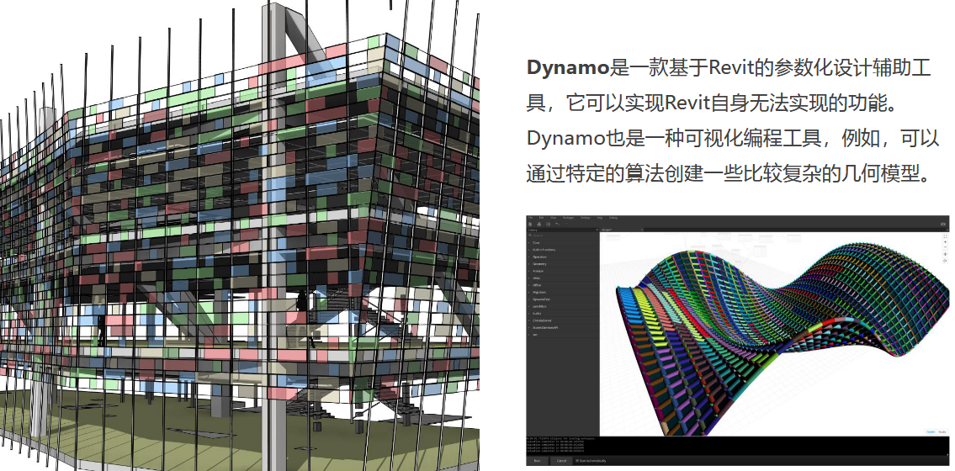Click the buildz library row
The image size is (955, 471).
pos(563,314)
